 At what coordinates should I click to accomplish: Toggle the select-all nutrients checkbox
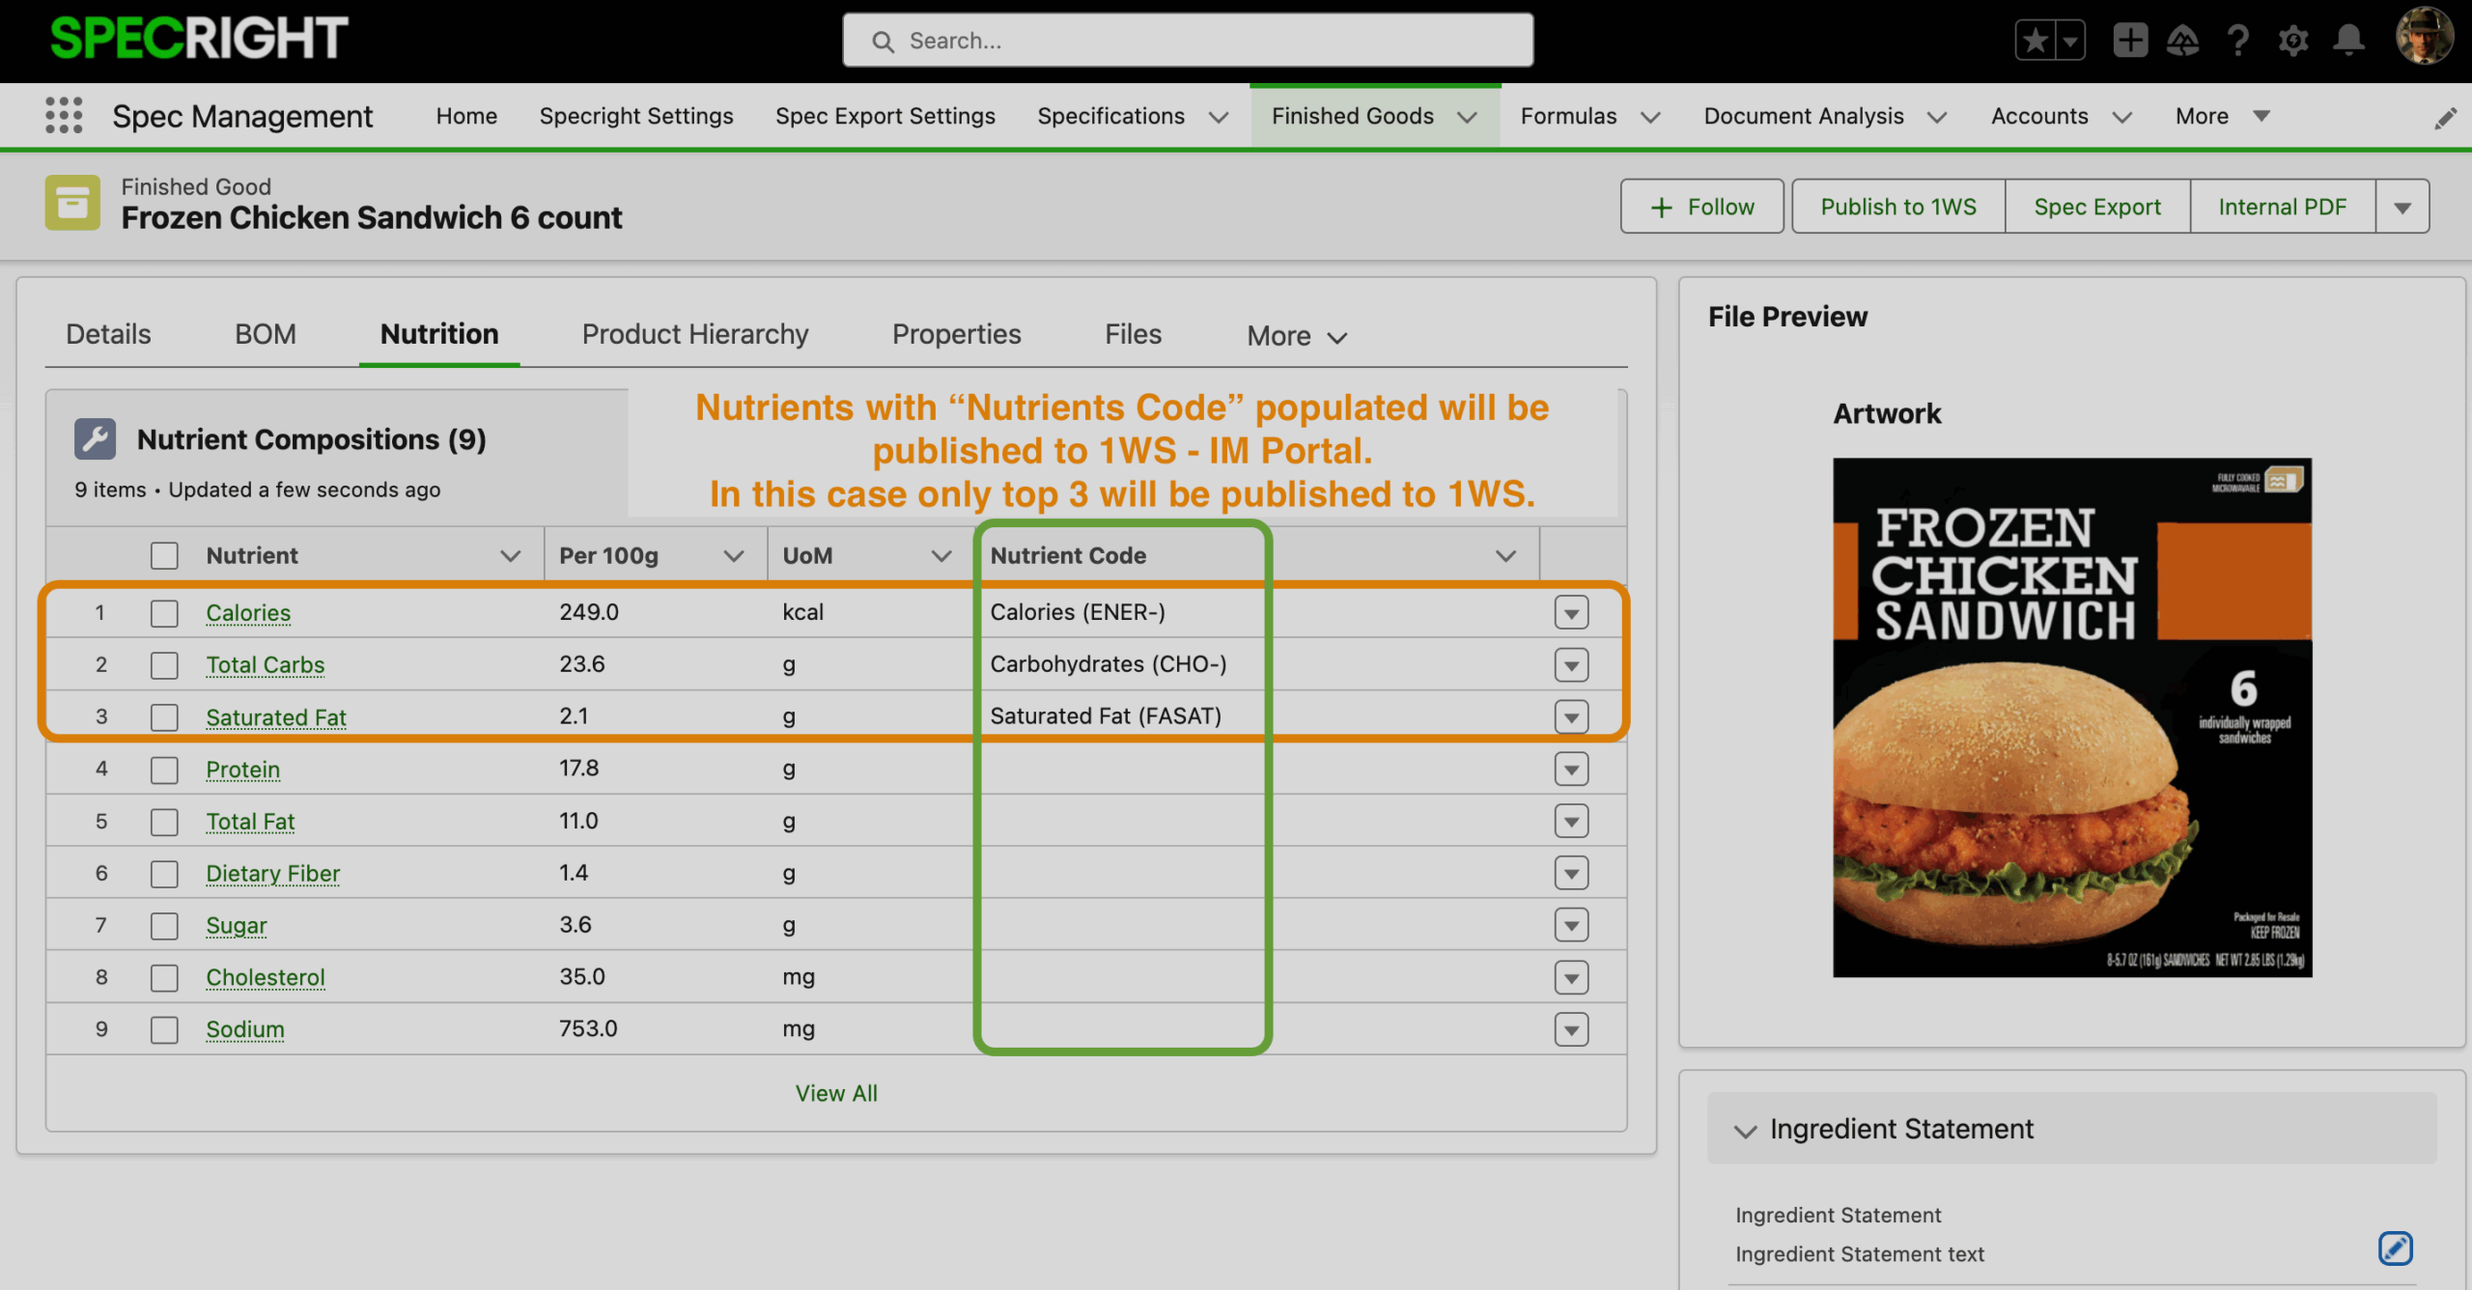[164, 555]
